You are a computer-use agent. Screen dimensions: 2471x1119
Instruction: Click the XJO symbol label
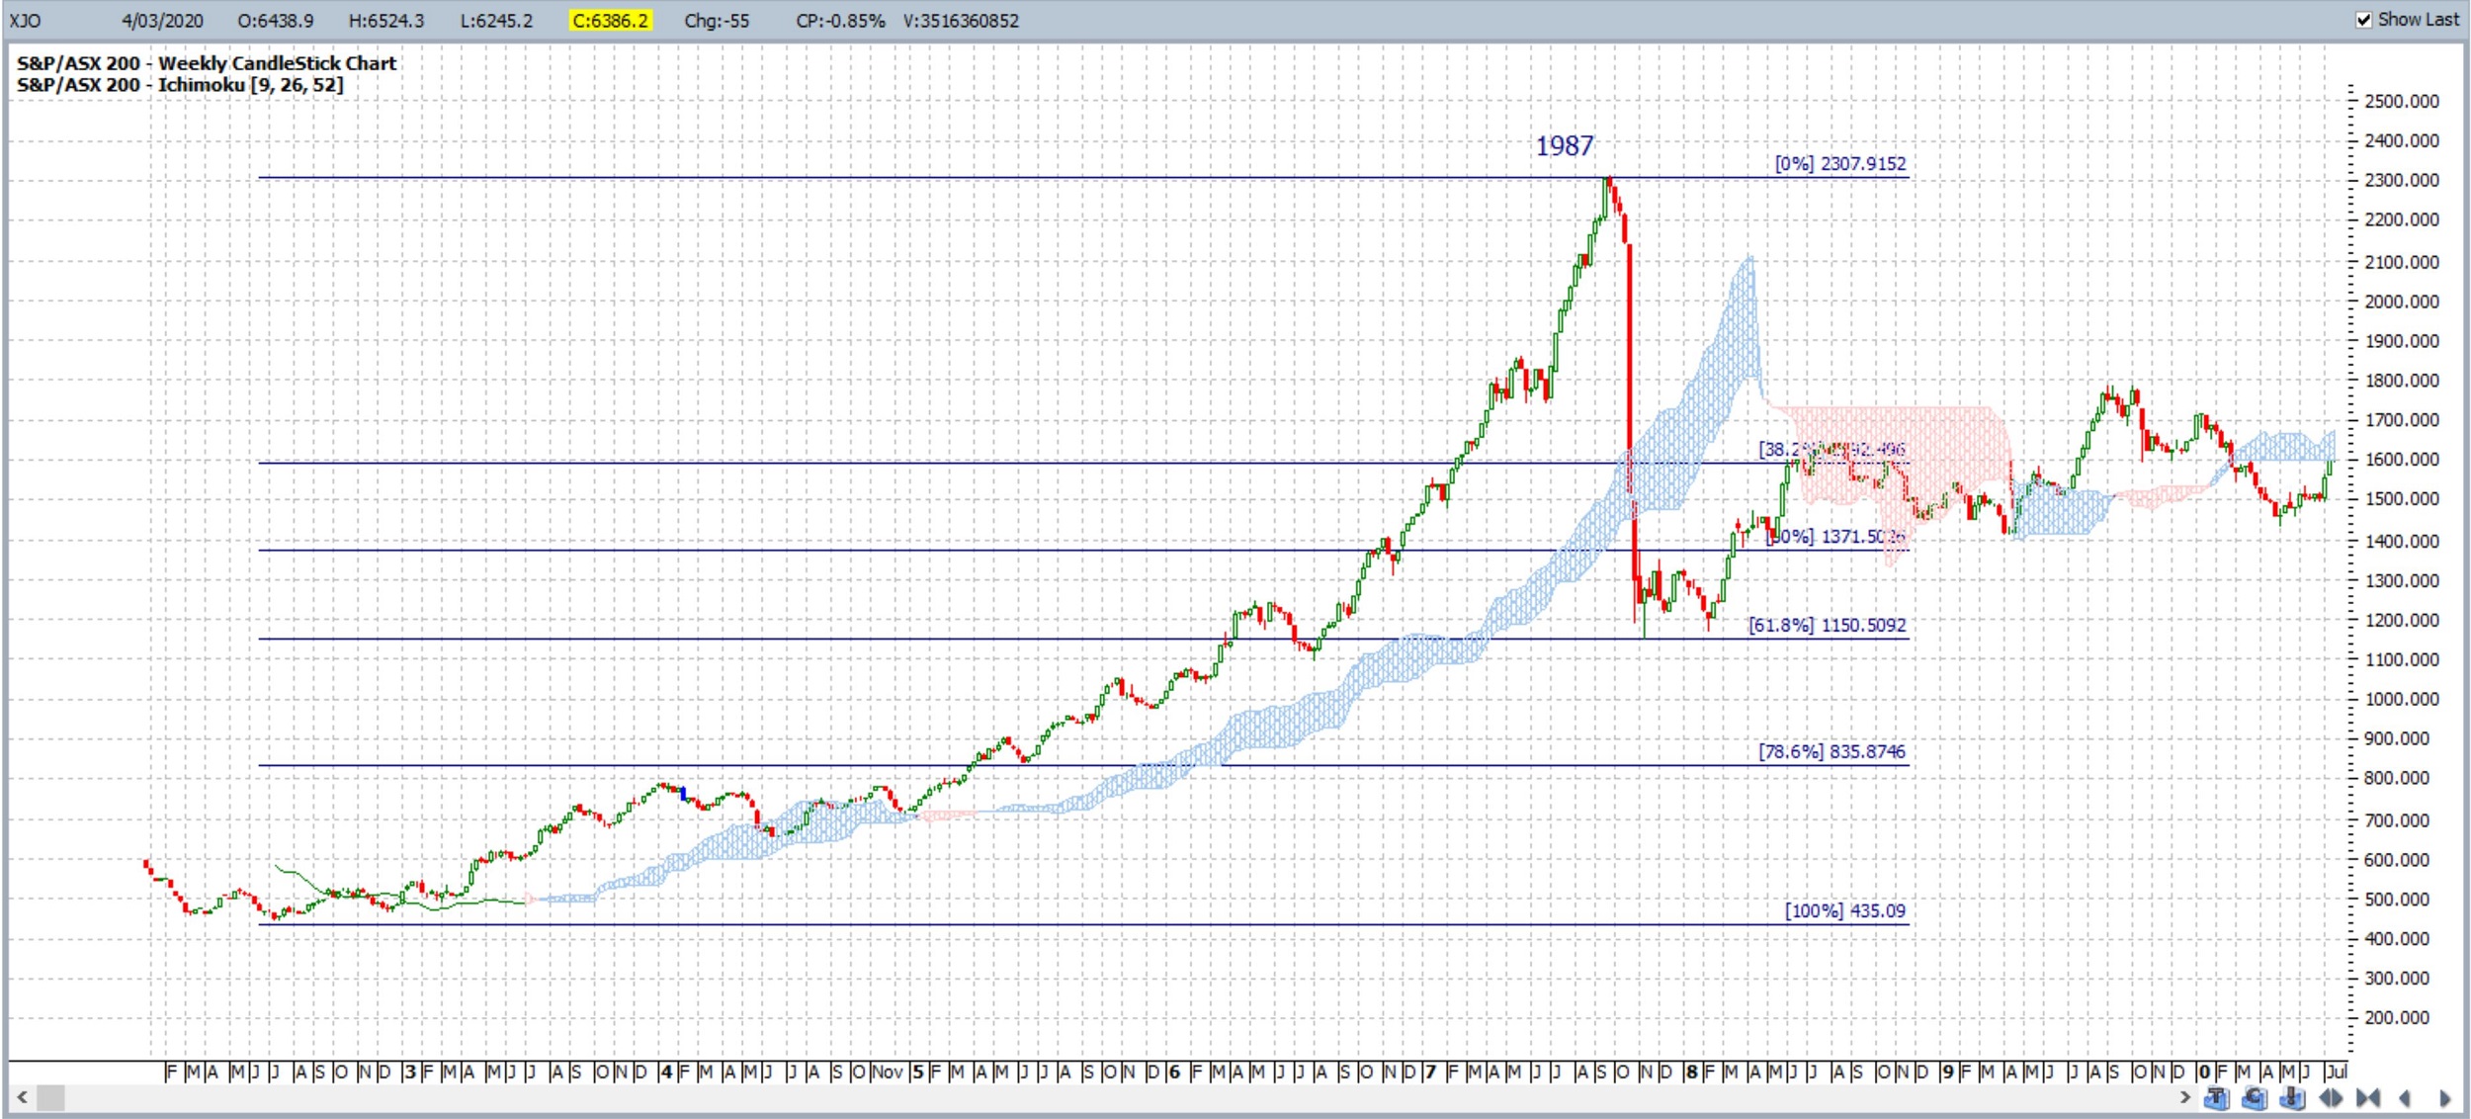[x=26, y=21]
